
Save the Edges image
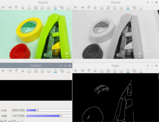click(x=128, y=71)
